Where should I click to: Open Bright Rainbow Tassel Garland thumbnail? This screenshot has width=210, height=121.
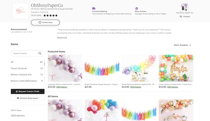pos(102,68)
